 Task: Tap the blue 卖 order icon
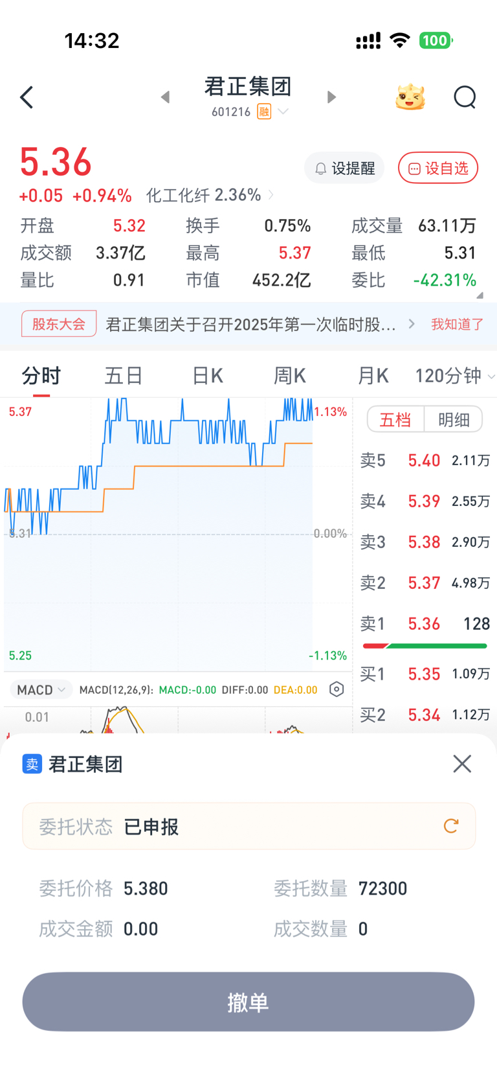tap(32, 765)
